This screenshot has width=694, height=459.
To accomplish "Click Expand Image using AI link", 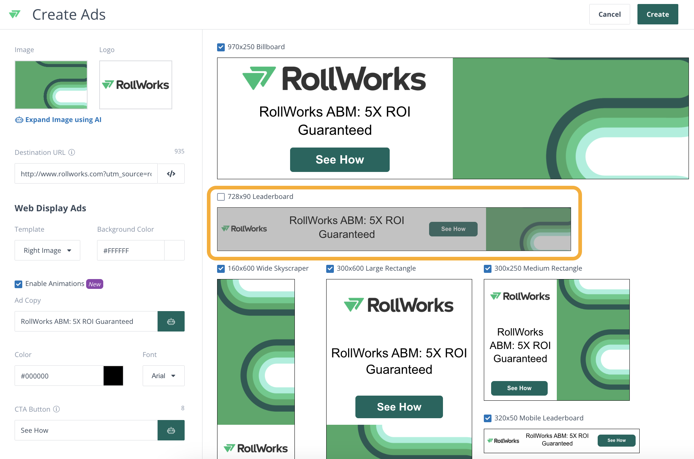I will (x=63, y=120).
